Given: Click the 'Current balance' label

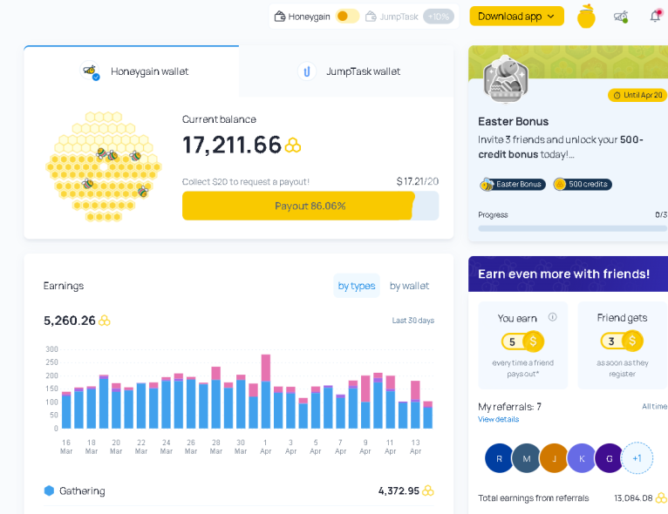Looking at the screenshot, I should (219, 119).
